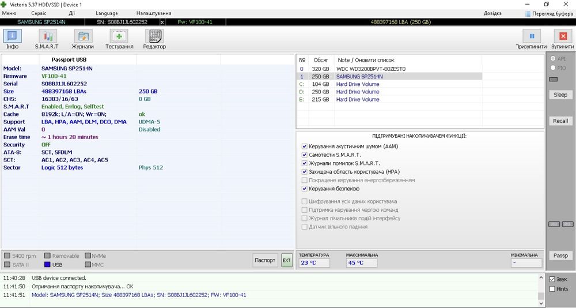Select the API radio button
Image resolution: width=576 pixels, height=308 pixels.
(553, 58)
